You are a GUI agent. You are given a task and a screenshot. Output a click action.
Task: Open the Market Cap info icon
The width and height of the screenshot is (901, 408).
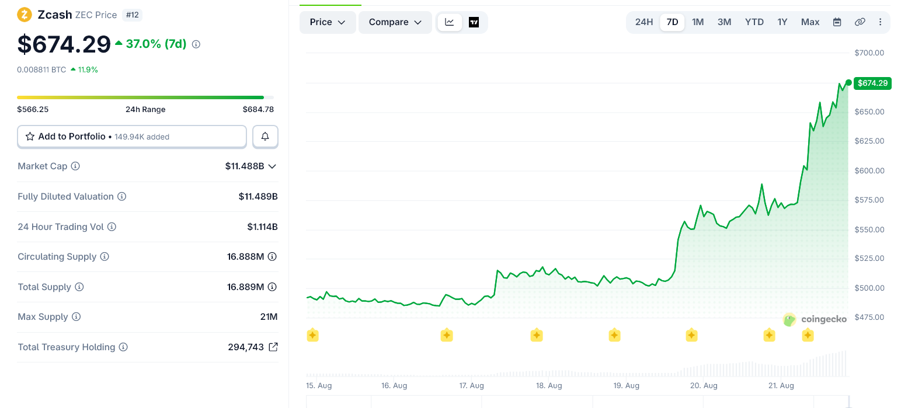75,166
